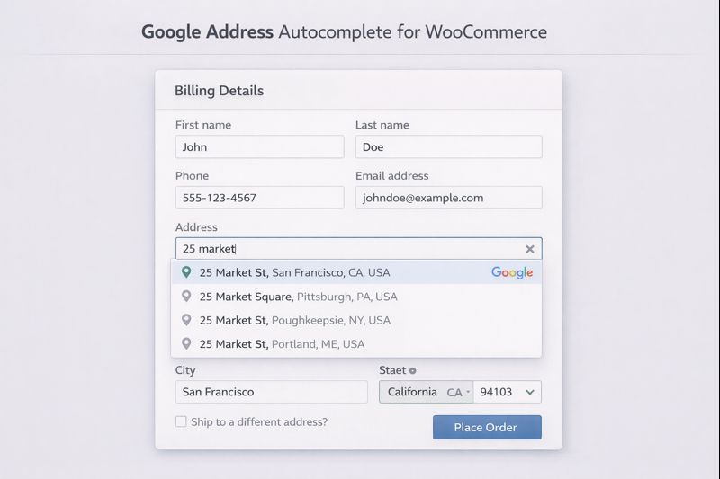Click the Email address input field

click(448, 198)
